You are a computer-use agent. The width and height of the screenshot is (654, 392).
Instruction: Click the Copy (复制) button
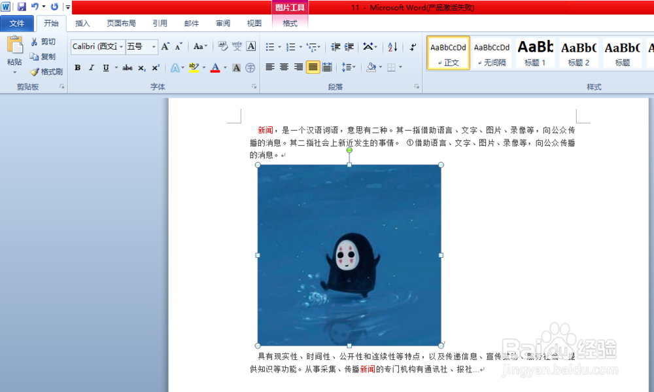(43, 56)
